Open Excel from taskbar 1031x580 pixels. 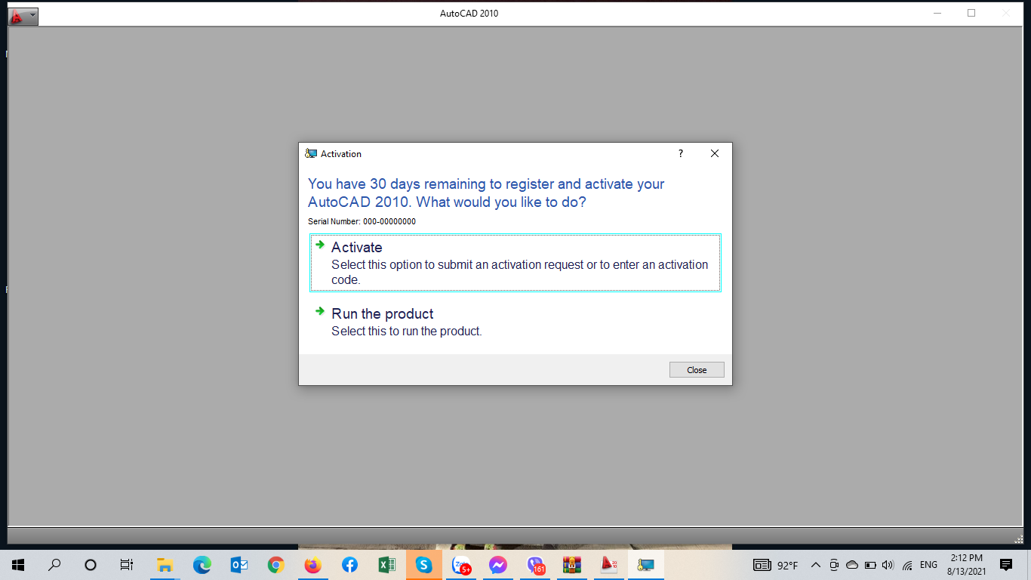[x=386, y=565]
